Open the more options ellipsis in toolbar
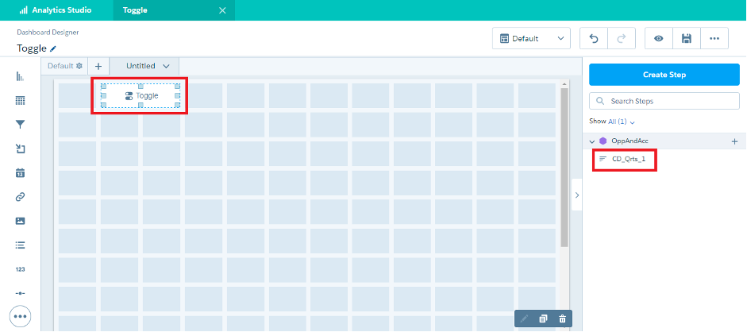The image size is (747, 332). click(x=714, y=39)
